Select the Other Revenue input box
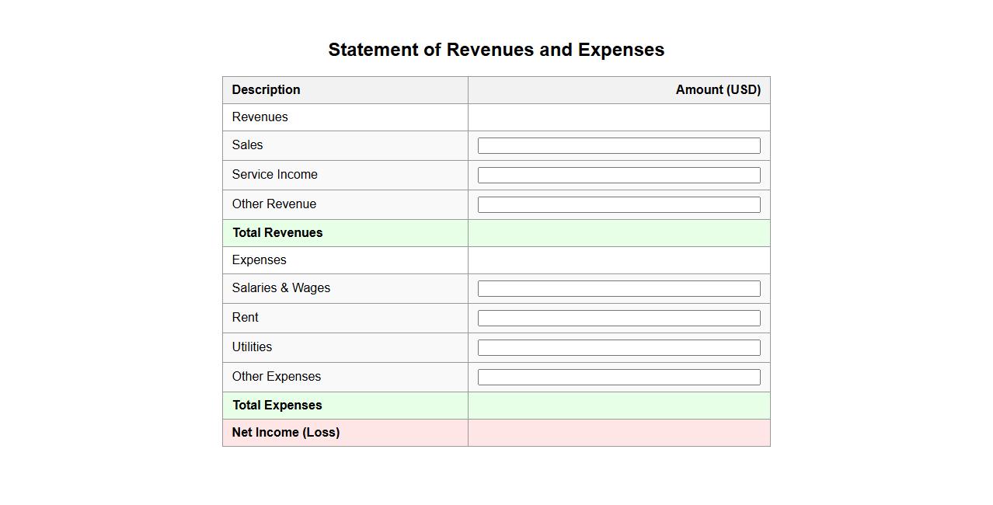The height and width of the screenshot is (505, 993). (x=618, y=205)
